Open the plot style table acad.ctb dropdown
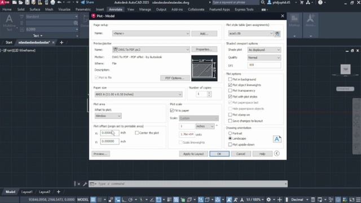Image resolution: width=361 pixels, height=203 pixels. tap(250, 33)
